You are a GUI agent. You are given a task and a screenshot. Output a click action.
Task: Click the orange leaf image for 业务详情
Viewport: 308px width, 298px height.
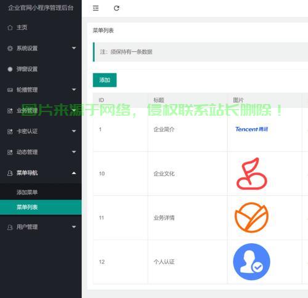point(251,217)
